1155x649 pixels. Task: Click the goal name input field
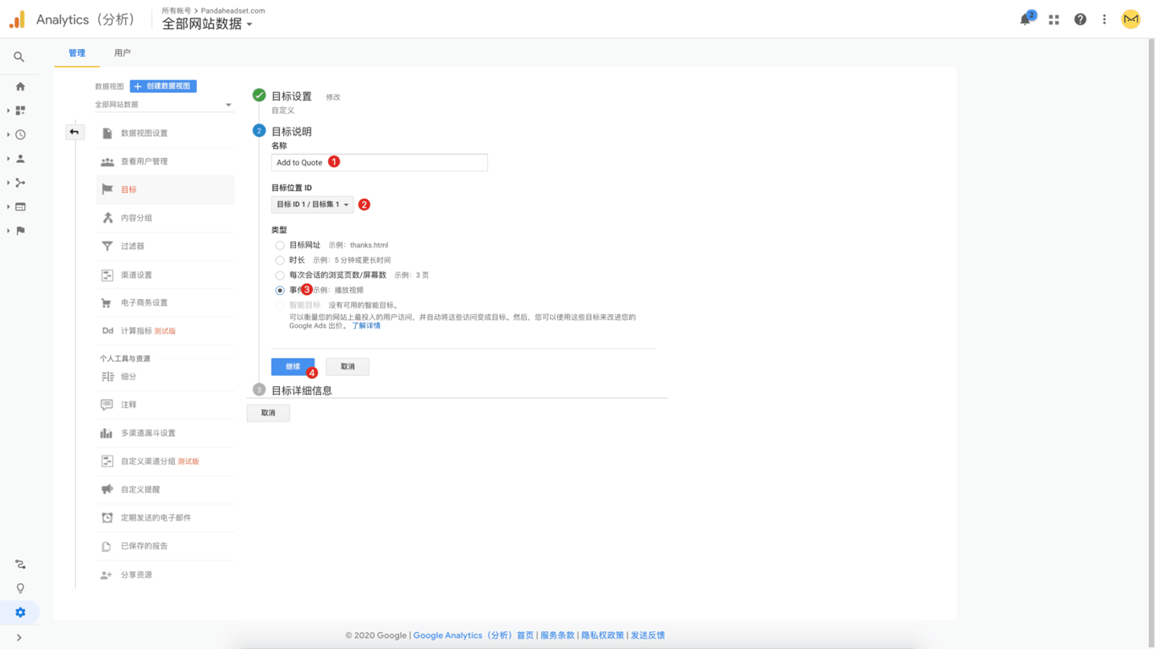[379, 162]
